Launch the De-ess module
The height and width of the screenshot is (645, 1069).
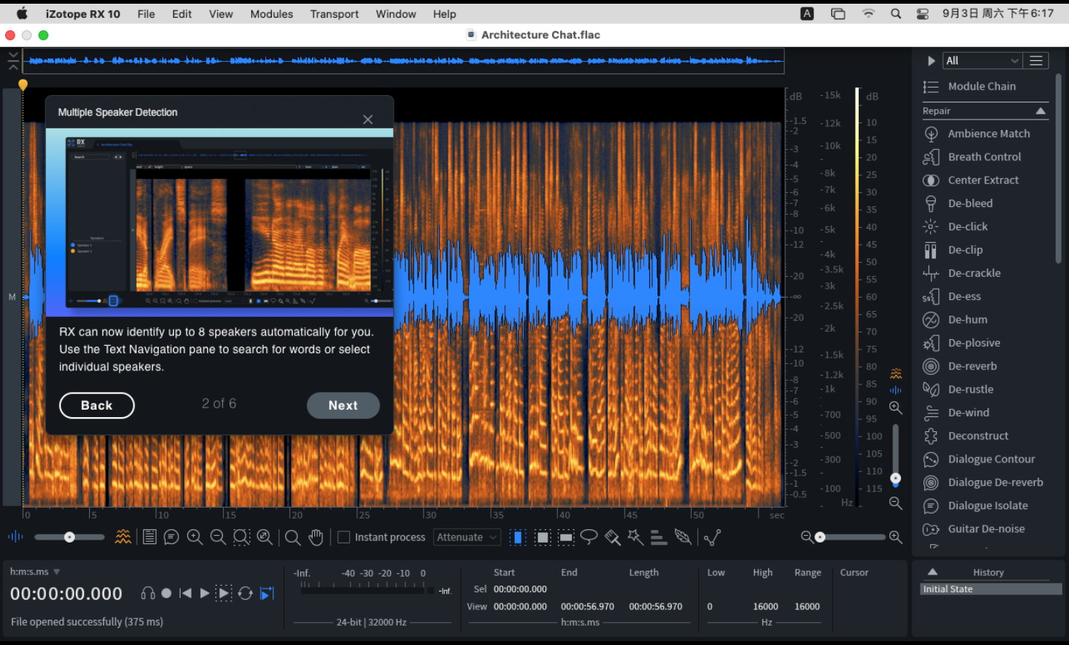tap(985, 296)
